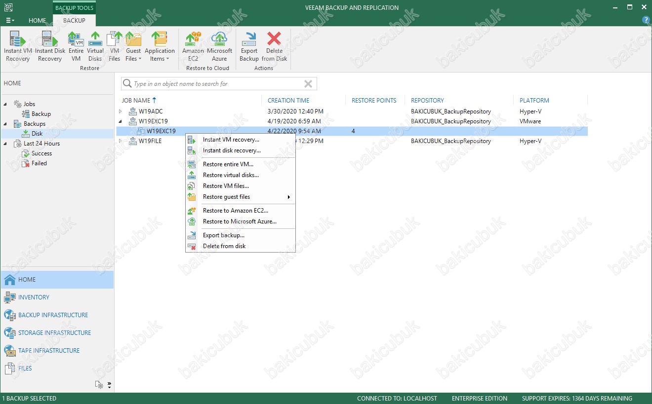This screenshot has width=652, height=404.
Task: Select Backups node in the tree
Action: click(34, 124)
